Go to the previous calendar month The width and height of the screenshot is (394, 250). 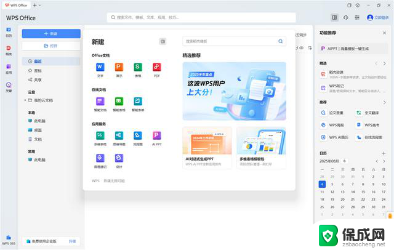coord(377,161)
